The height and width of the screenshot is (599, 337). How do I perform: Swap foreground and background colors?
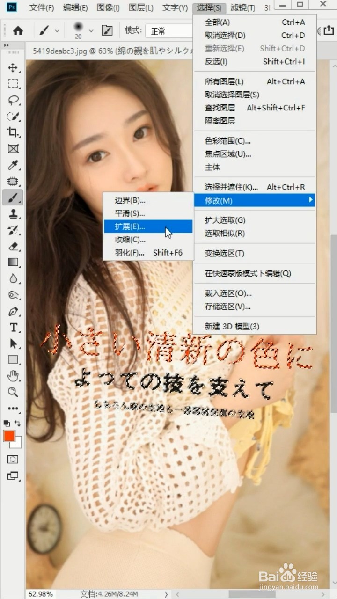[x=18, y=423]
